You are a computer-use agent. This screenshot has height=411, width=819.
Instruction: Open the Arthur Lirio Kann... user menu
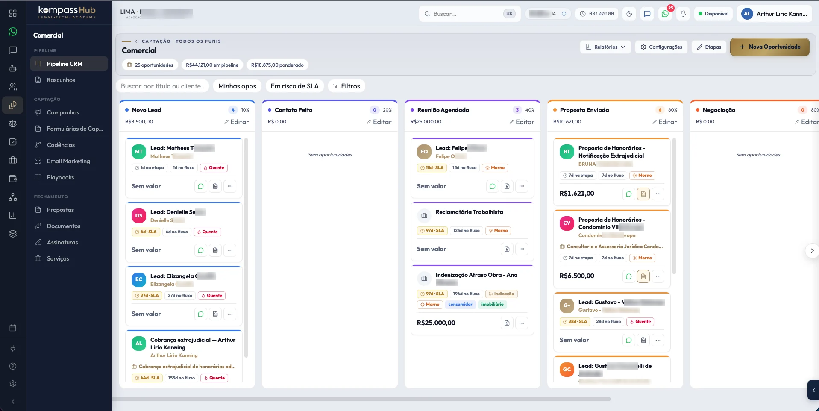774,14
